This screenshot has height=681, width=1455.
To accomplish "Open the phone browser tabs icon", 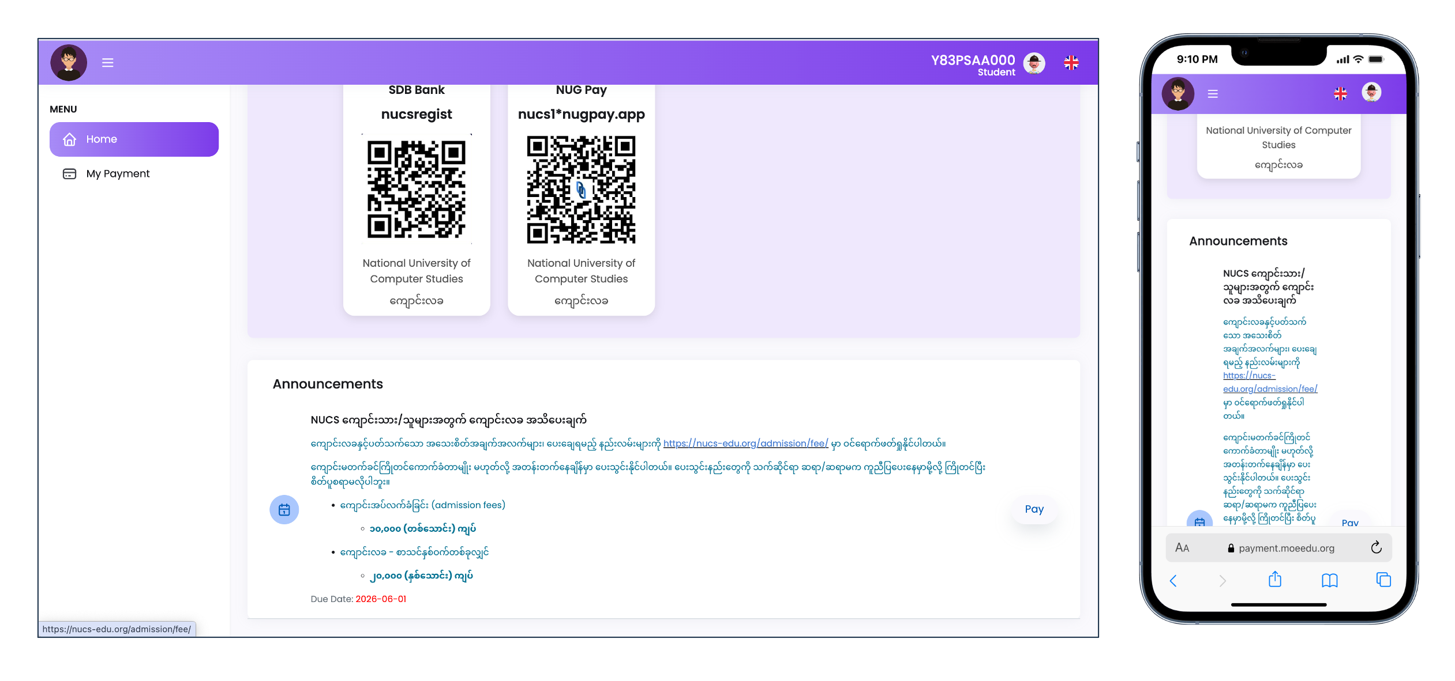I will [1383, 580].
